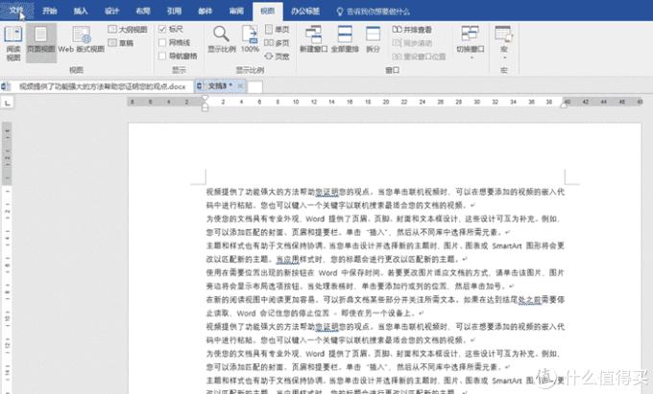The width and height of the screenshot is (653, 394).
Task: Switch to Web 版式视图
Action: click(x=82, y=40)
